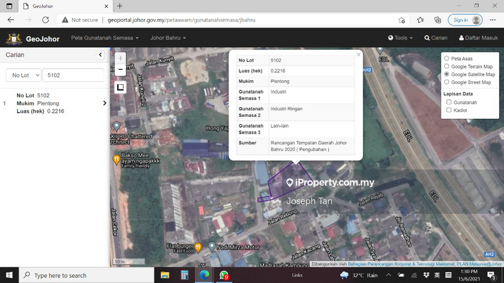This screenshot has width=504, height=283.
Task: Open the Tools menu
Action: click(400, 38)
